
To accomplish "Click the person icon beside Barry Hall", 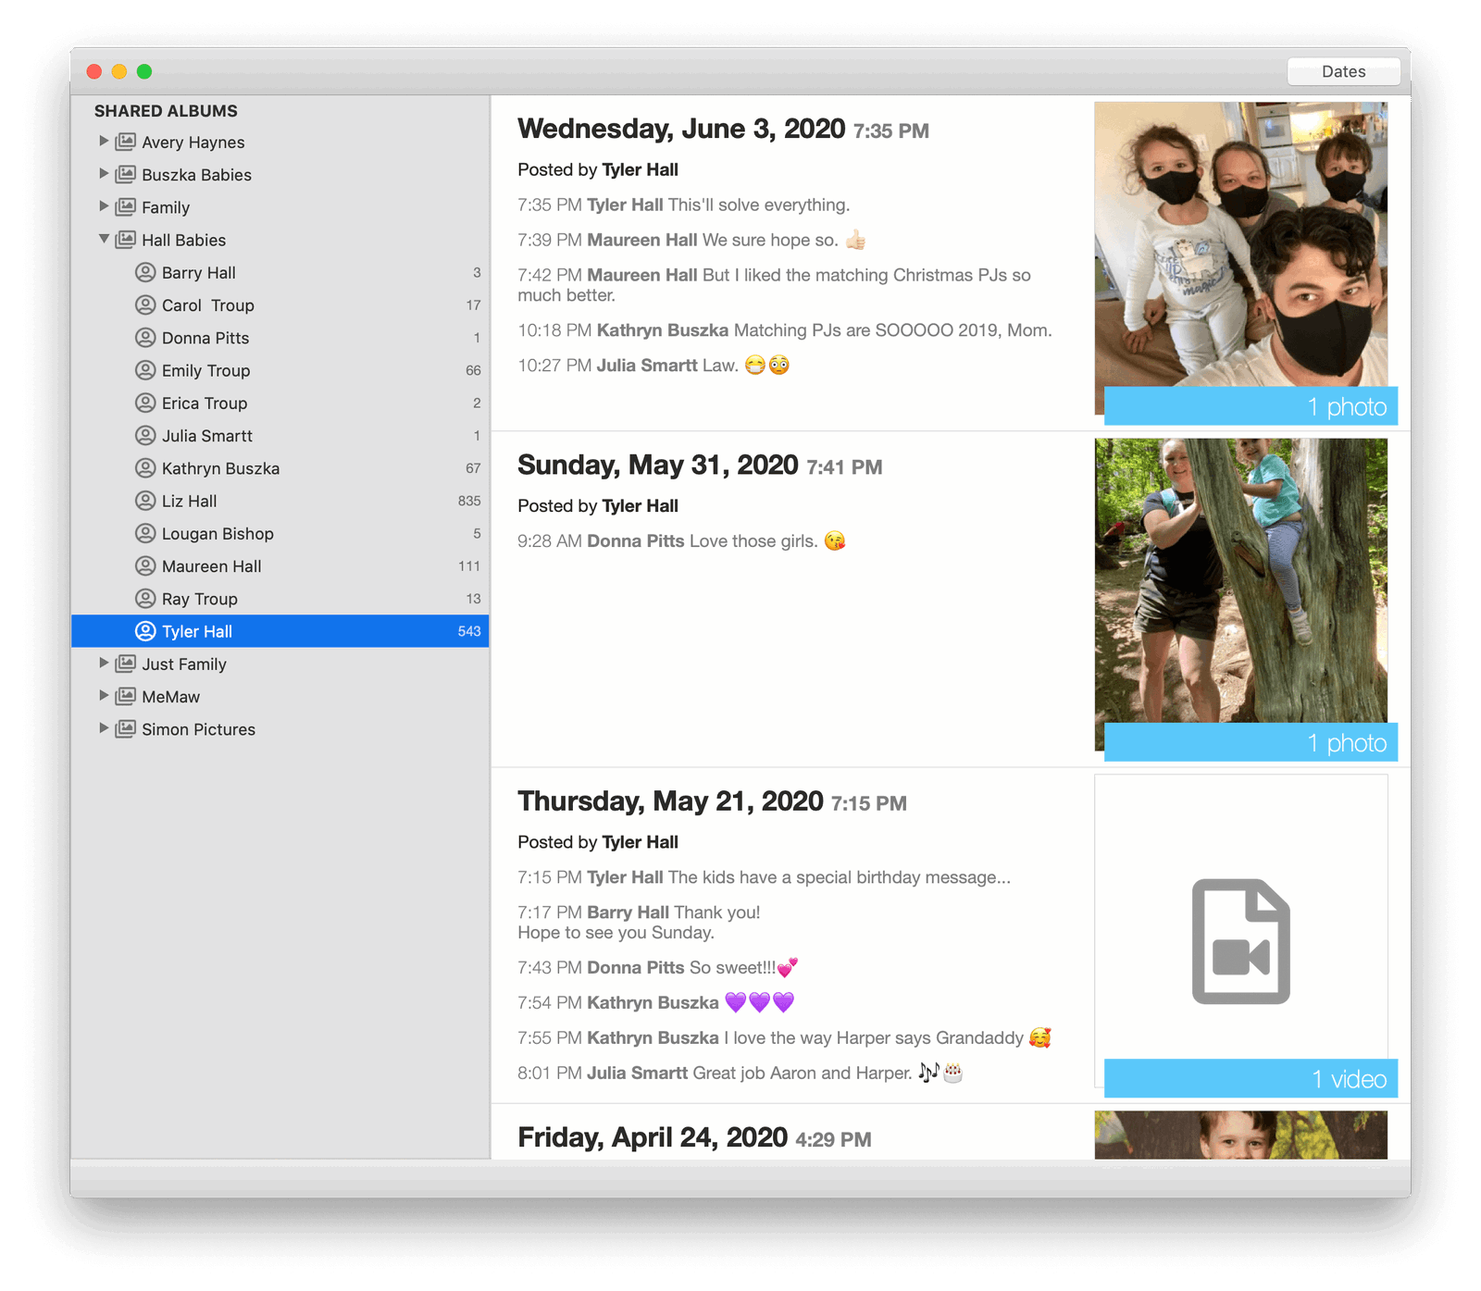I will pyautogui.click(x=145, y=272).
